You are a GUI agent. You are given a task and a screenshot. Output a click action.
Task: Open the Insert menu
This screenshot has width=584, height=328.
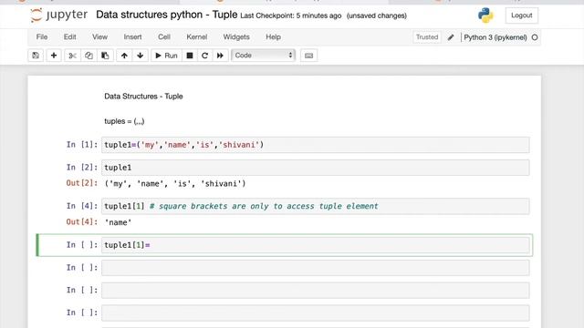[132, 36]
